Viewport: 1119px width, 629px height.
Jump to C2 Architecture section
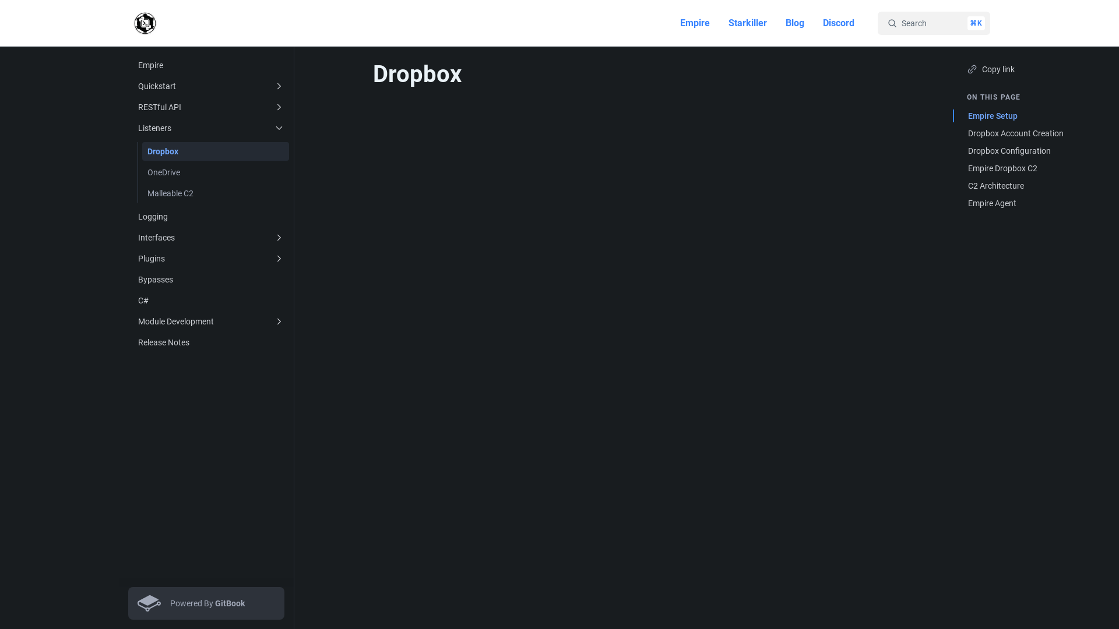(995, 186)
